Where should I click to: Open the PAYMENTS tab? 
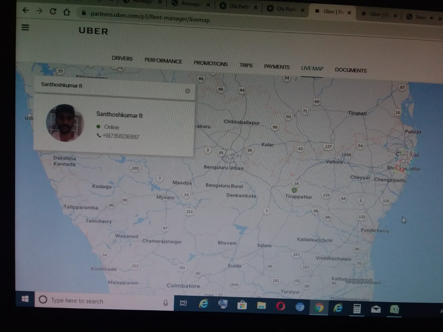point(277,66)
